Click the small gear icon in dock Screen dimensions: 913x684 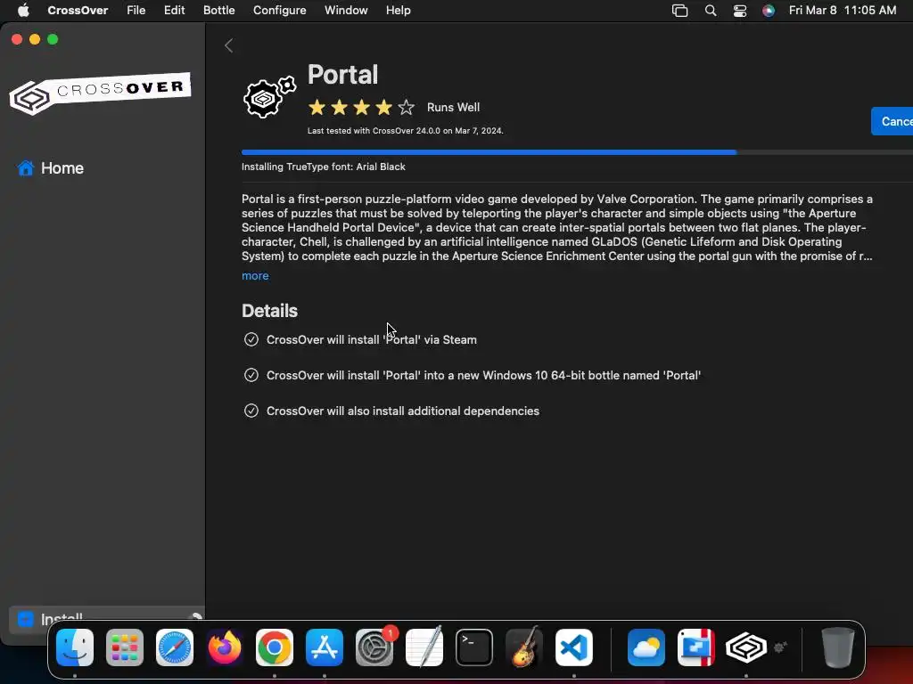[x=780, y=647]
